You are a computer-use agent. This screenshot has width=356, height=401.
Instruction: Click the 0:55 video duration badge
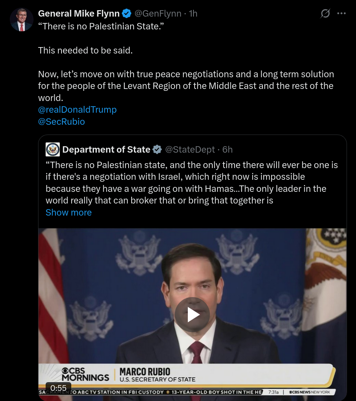[58, 388]
